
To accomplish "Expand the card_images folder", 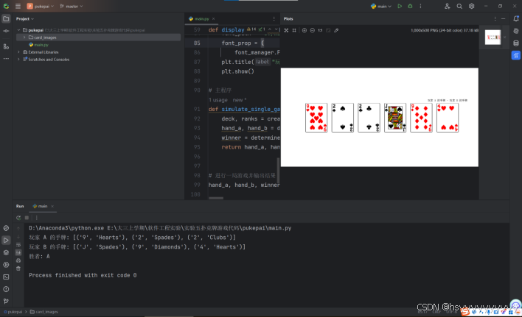I will 24,38.
